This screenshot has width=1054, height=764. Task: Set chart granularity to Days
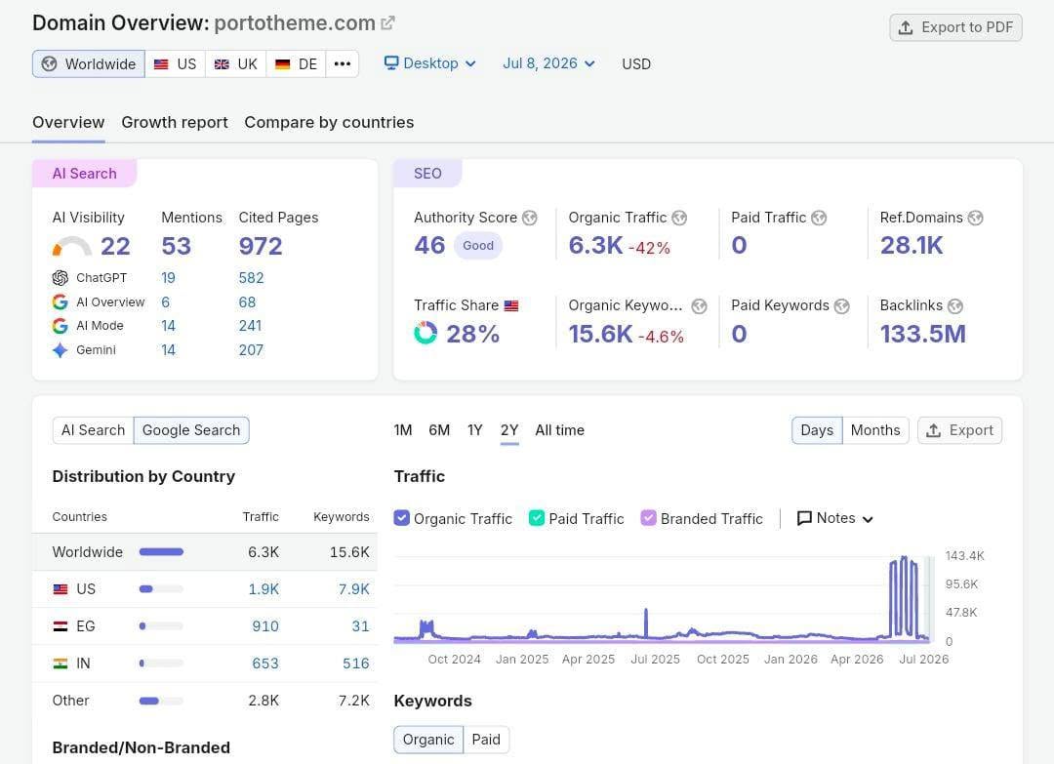pyautogui.click(x=817, y=430)
